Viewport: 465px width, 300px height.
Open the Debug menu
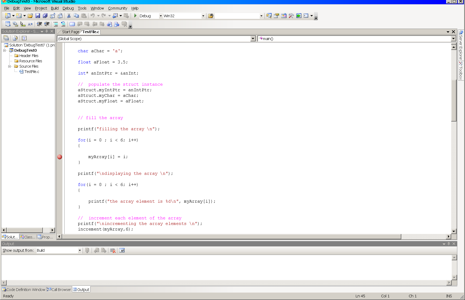[x=68, y=8]
